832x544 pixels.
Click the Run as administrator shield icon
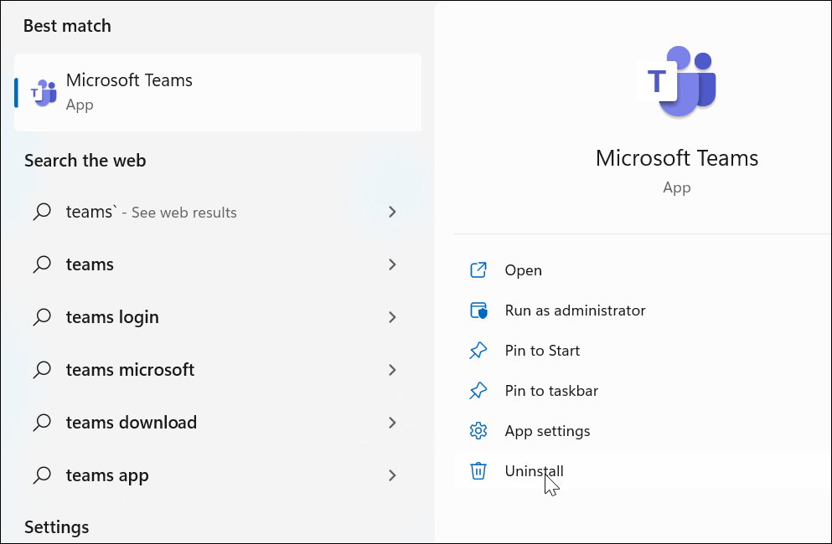point(478,310)
